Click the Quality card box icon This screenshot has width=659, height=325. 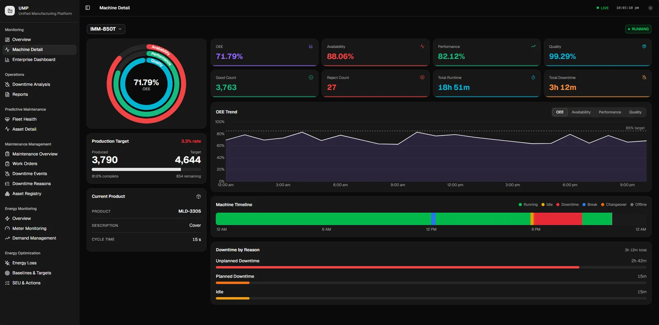coord(644,46)
